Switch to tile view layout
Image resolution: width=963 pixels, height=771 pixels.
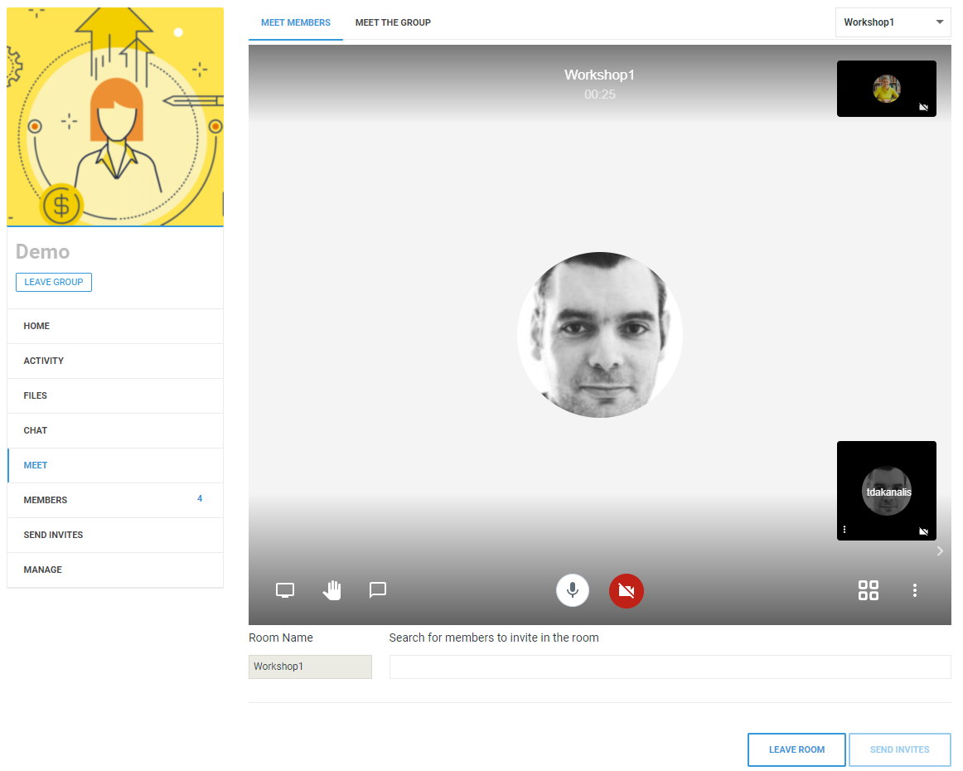click(868, 590)
